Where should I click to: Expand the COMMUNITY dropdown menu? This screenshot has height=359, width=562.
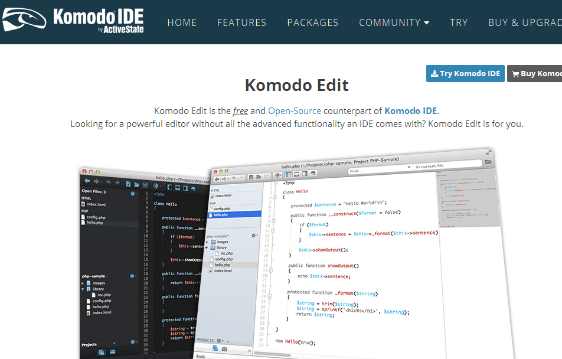(394, 22)
